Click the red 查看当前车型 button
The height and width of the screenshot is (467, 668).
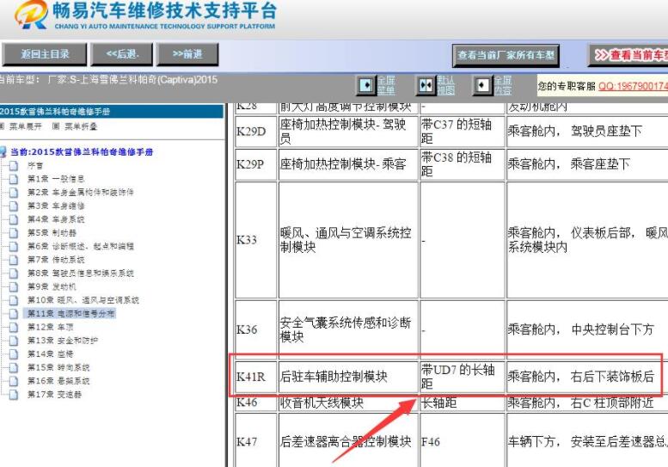click(628, 55)
